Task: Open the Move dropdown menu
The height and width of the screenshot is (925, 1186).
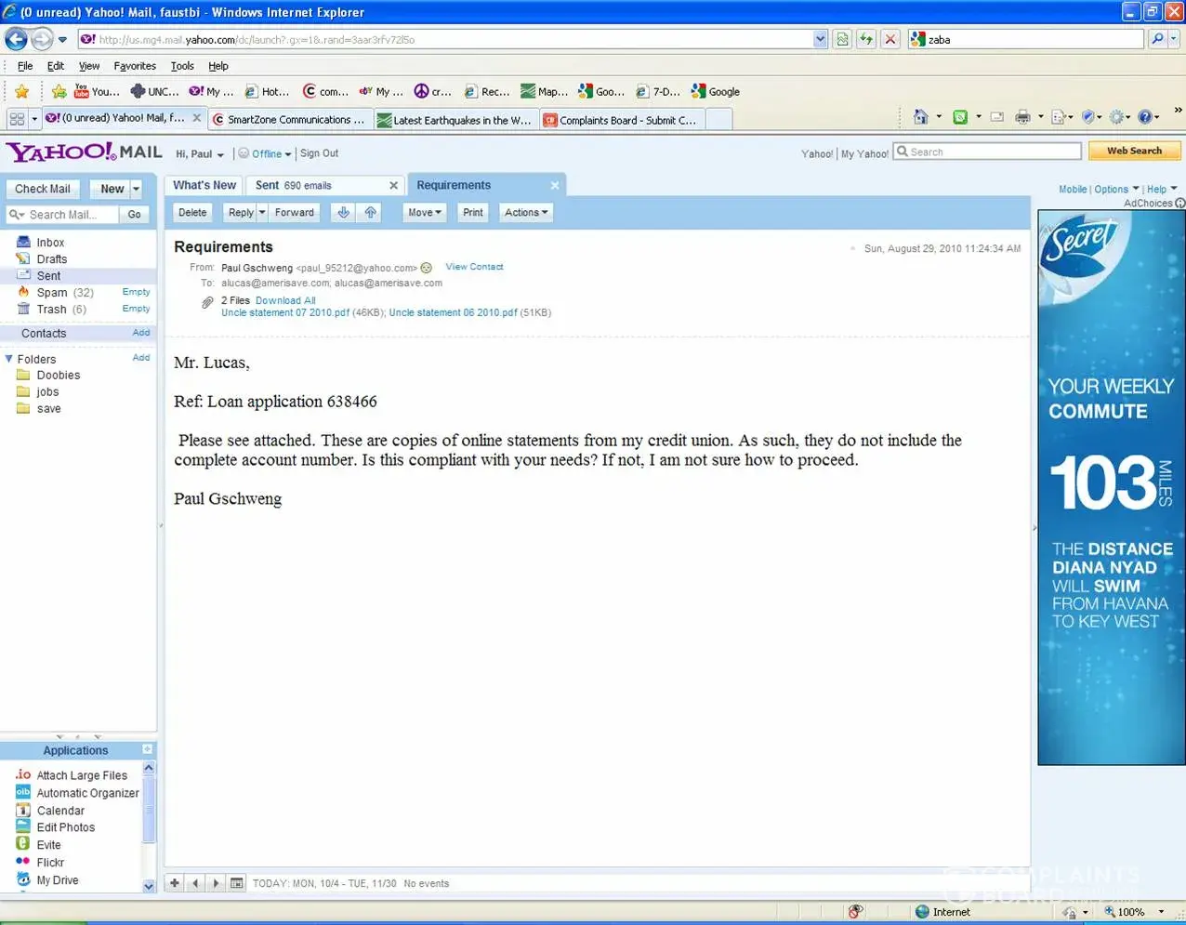Action: (x=424, y=213)
